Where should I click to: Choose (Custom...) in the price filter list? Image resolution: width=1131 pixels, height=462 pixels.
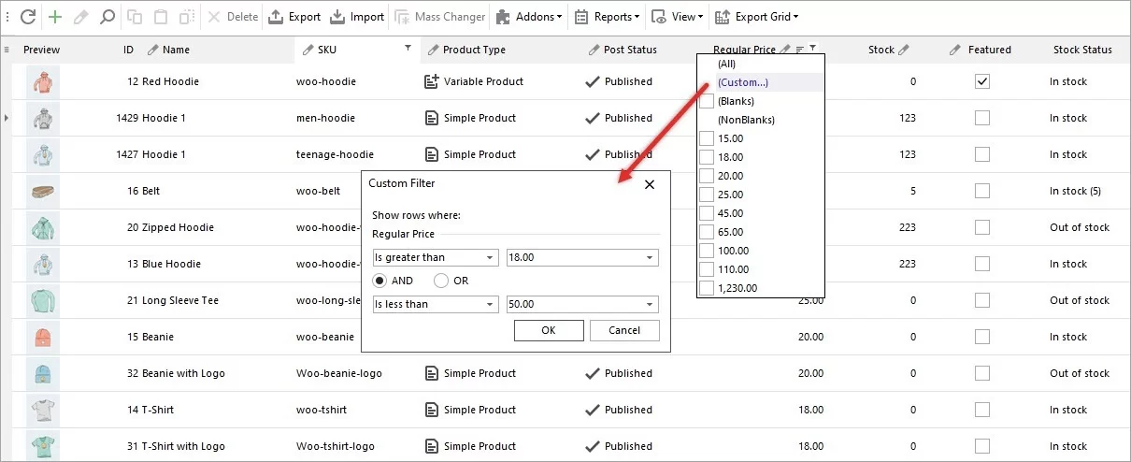pyautogui.click(x=742, y=82)
